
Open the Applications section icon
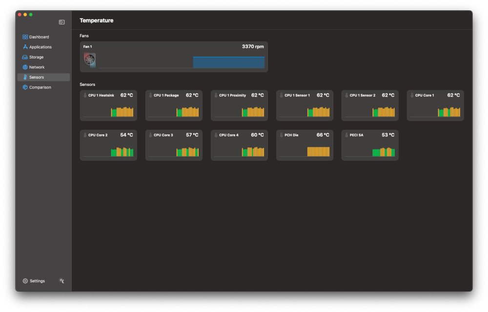(x=25, y=47)
